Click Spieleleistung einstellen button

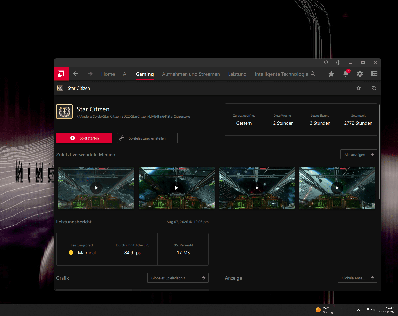[x=147, y=138]
